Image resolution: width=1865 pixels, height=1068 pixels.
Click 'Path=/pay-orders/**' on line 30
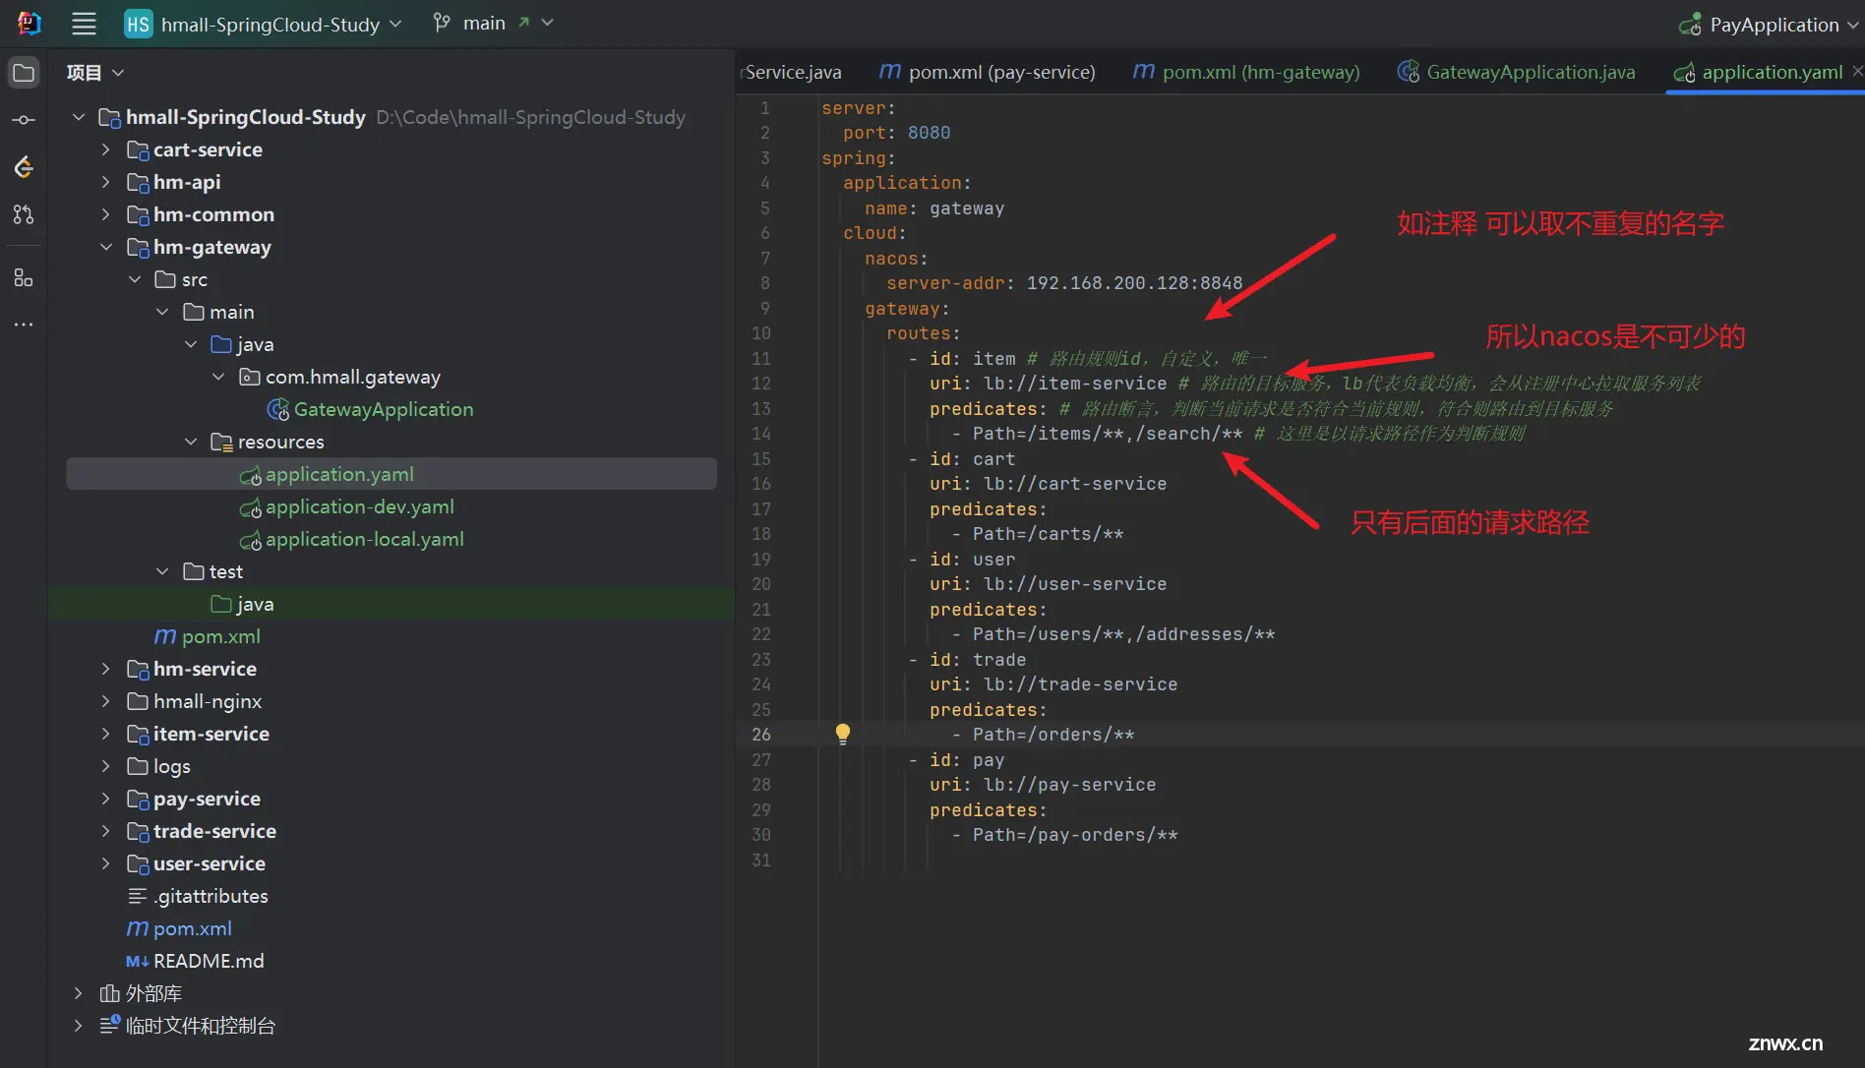pos(1074,835)
